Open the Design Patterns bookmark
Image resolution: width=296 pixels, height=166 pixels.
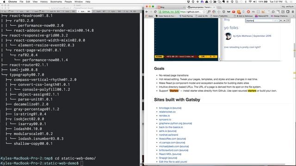[x=279, y=16]
